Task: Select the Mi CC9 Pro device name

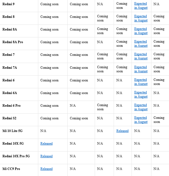Action: pyautogui.click(x=11, y=169)
